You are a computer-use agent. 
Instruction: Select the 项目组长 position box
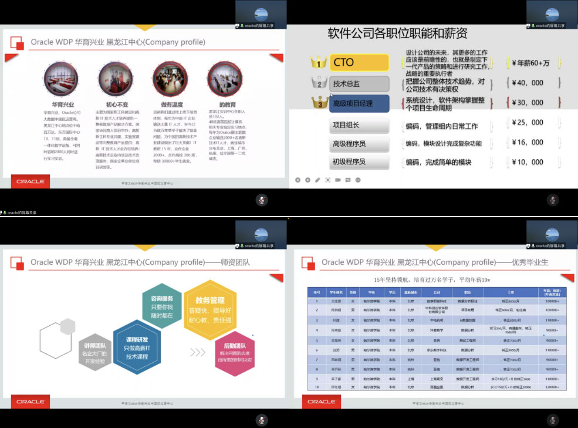tap(359, 125)
